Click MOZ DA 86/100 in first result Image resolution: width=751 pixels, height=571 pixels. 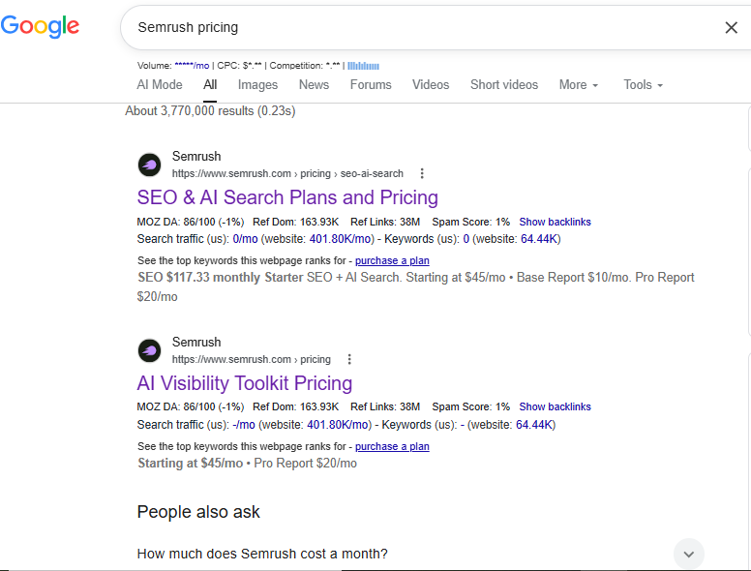pyautogui.click(x=190, y=222)
